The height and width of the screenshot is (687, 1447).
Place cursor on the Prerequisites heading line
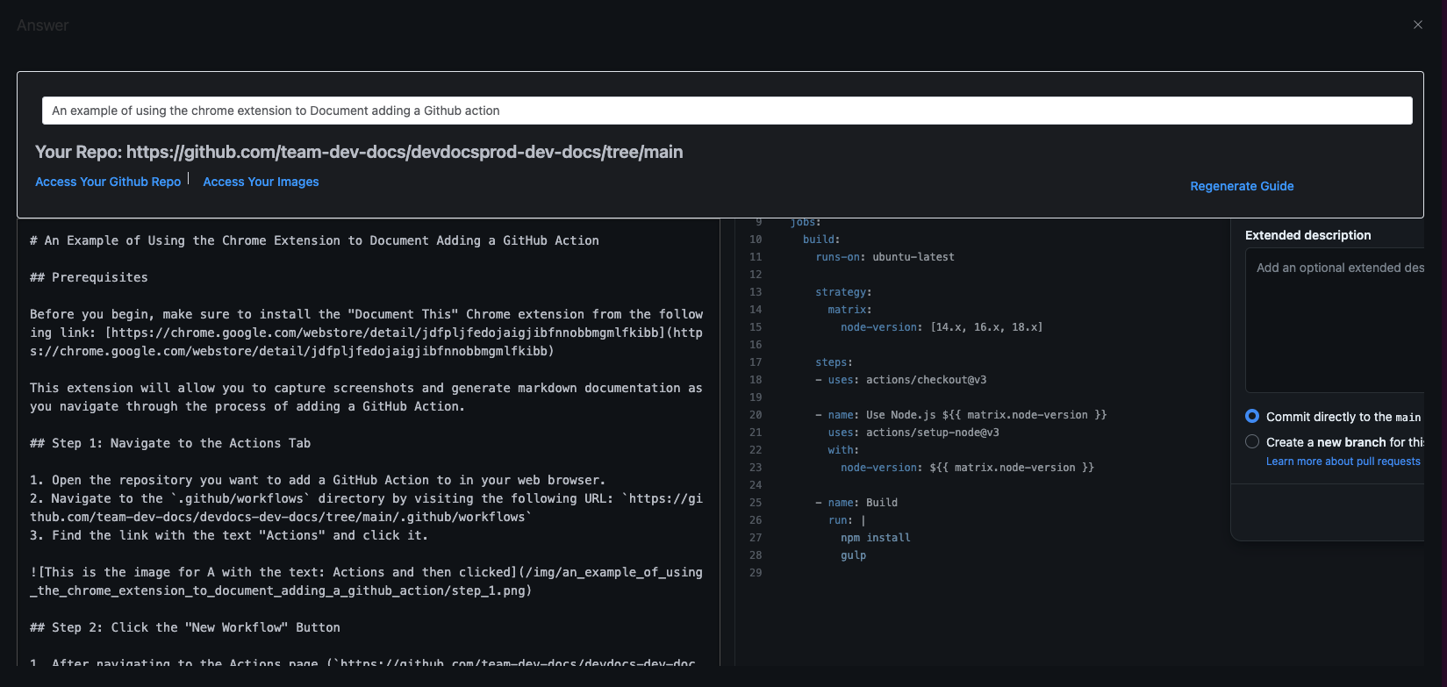(x=89, y=277)
